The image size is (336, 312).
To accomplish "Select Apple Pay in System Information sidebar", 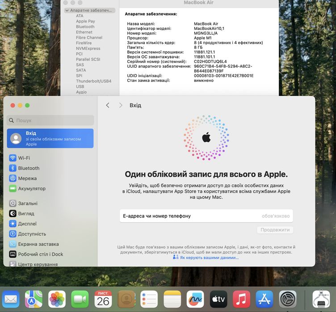I will (x=85, y=21).
